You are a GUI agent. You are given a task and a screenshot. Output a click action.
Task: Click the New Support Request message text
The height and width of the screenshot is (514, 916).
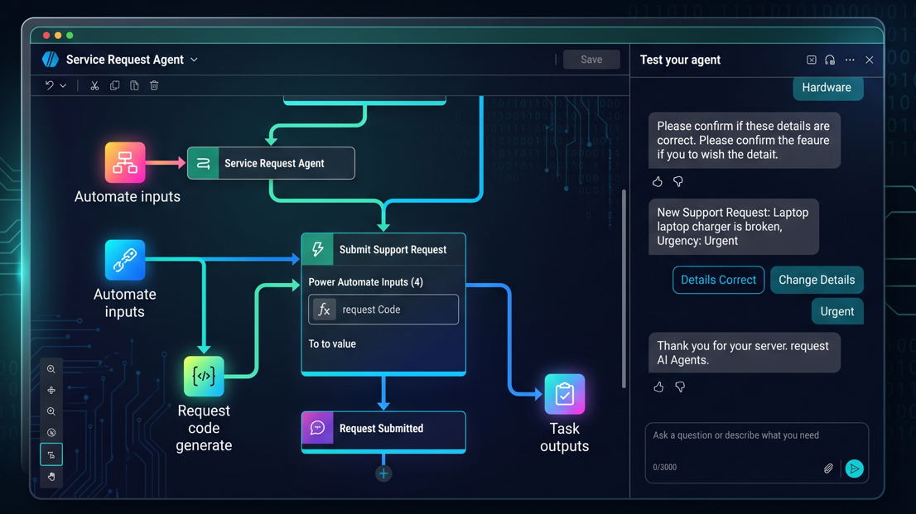[x=733, y=227]
